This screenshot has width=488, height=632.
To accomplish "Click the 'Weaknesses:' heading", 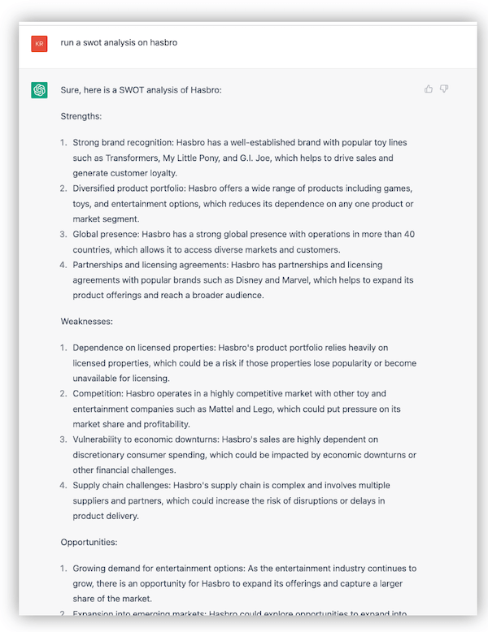I will coord(89,321).
